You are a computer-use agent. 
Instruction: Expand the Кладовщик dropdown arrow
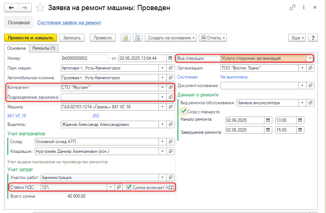pyautogui.click(x=162, y=151)
